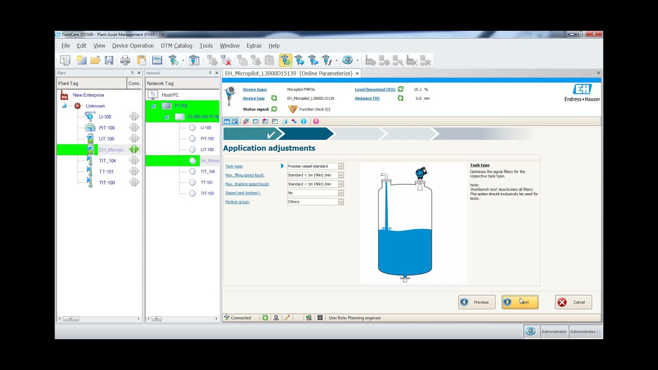Refresh the Device tag value
This screenshot has height=370, width=658.
274,98
